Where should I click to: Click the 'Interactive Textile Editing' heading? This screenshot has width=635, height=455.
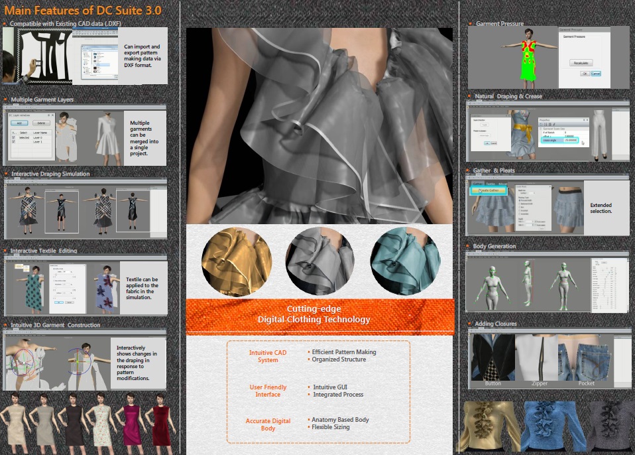tap(43, 251)
